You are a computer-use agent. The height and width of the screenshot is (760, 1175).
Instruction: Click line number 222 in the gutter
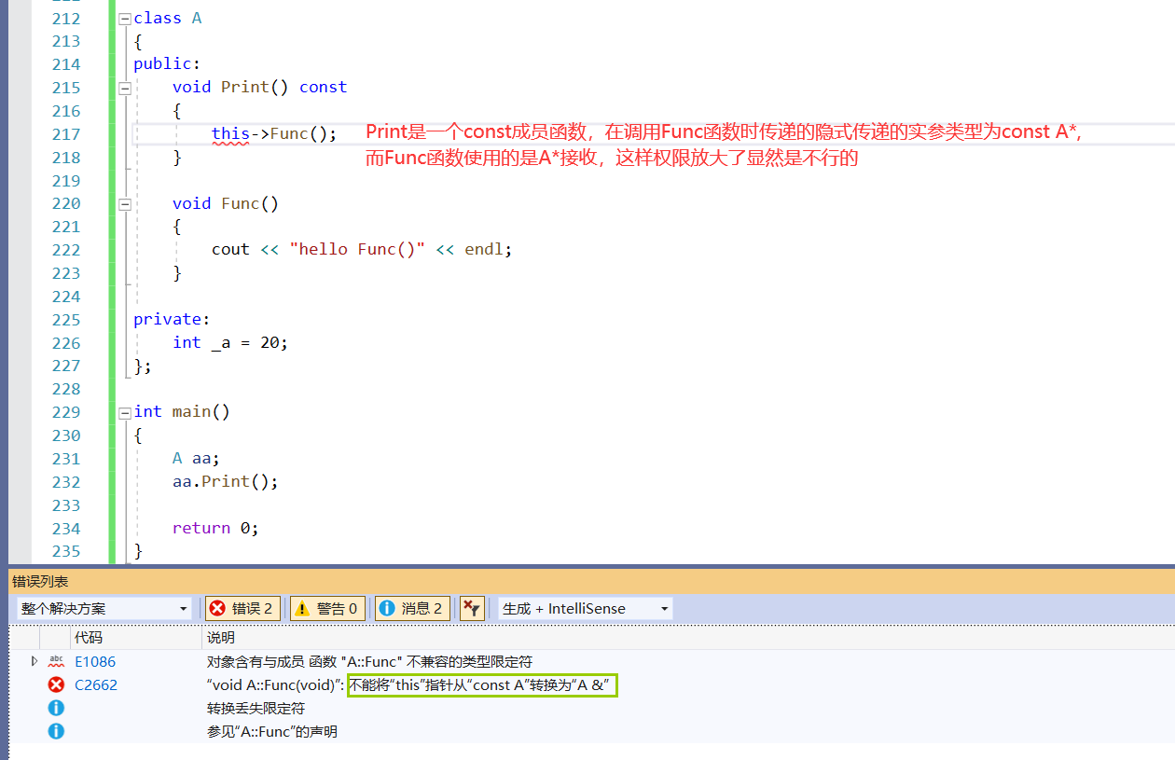[x=66, y=249]
